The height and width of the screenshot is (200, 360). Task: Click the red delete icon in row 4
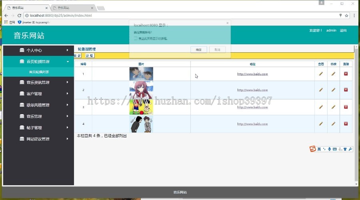346,124
